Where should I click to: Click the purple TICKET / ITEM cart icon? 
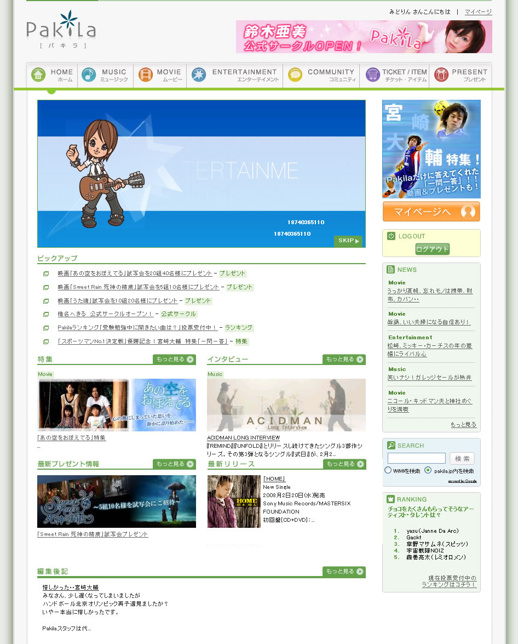click(373, 75)
